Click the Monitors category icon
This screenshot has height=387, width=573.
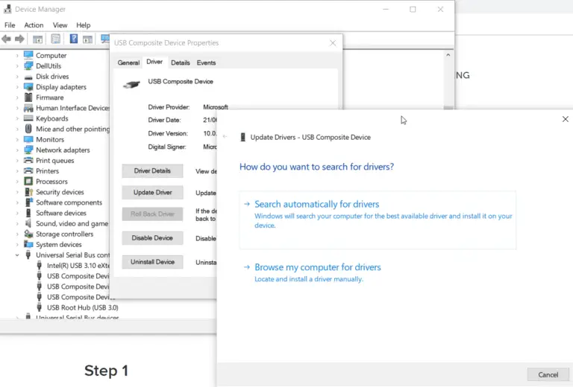click(x=28, y=139)
